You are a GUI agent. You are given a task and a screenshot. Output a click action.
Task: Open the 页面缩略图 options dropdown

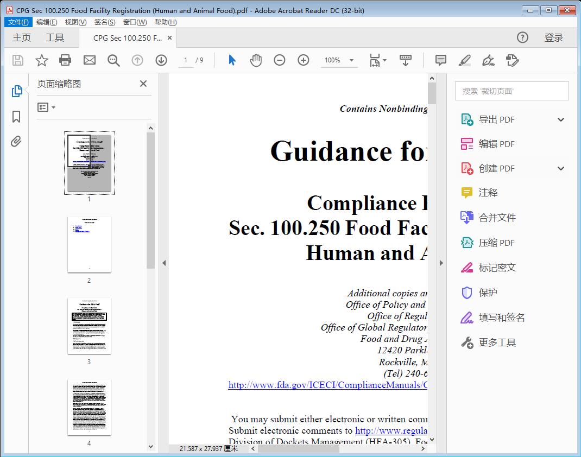(x=46, y=107)
